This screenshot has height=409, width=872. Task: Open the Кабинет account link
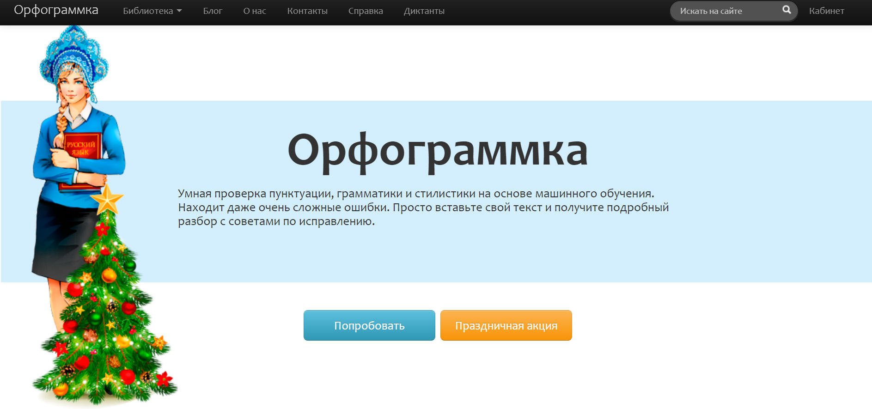pyautogui.click(x=827, y=11)
